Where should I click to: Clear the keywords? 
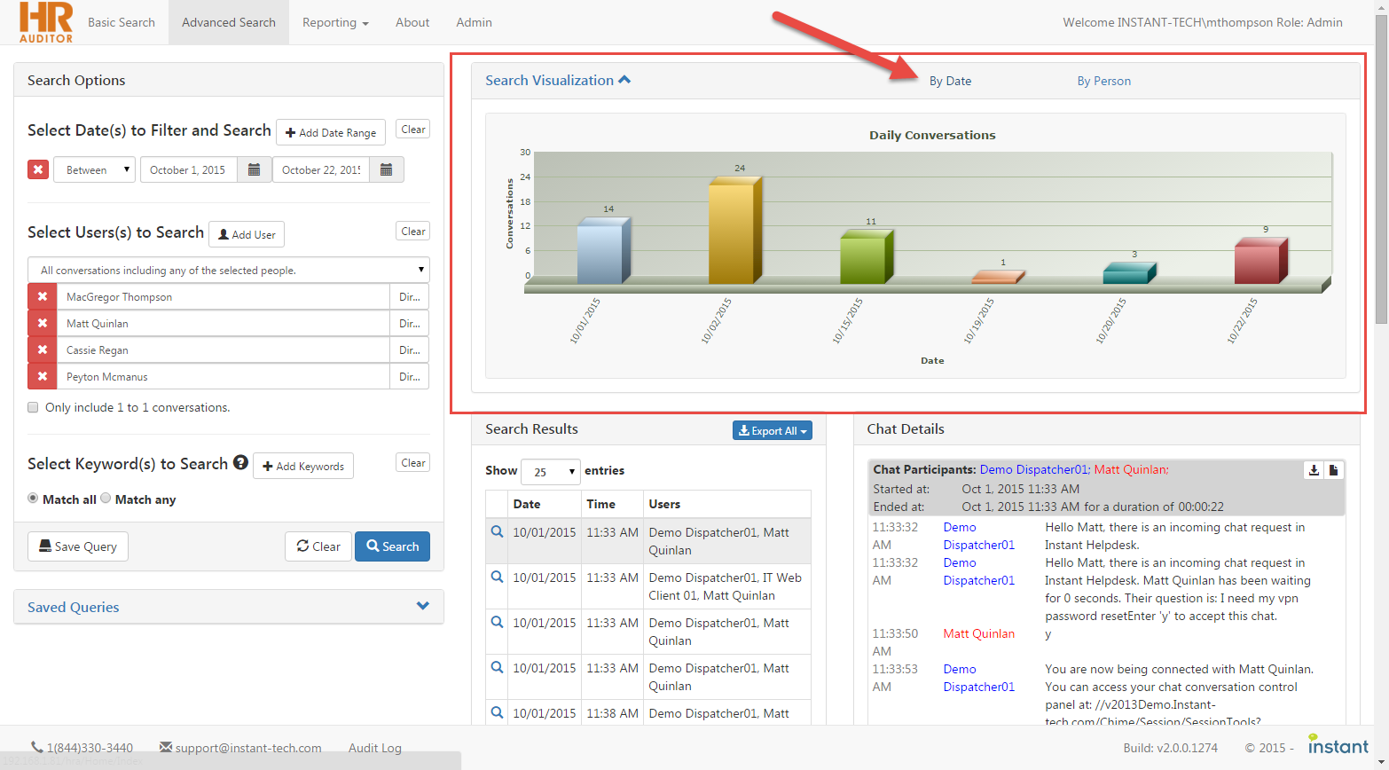[x=413, y=463]
